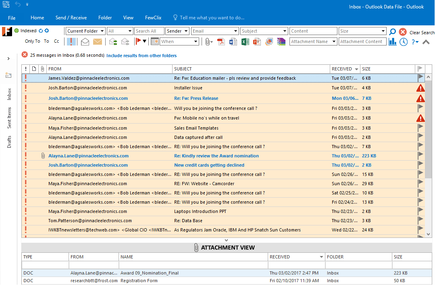The height and width of the screenshot is (285, 435).
Task: Open FewClix settings gear icon
Action: 47,31
